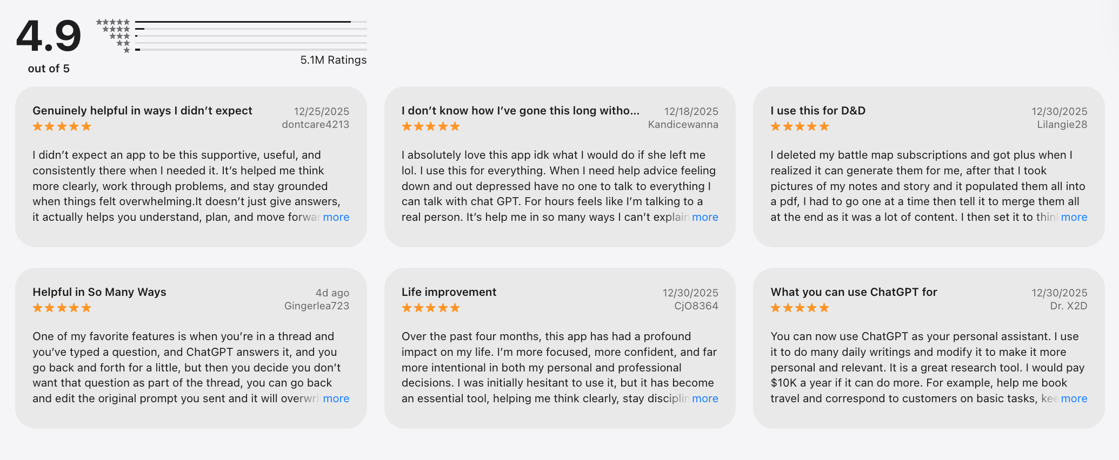Image resolution: width=1119 pixels, height=460 pixels.
Task: Click a star in the 'I use this for D&D' rating
Action: (x=798, y=126)
